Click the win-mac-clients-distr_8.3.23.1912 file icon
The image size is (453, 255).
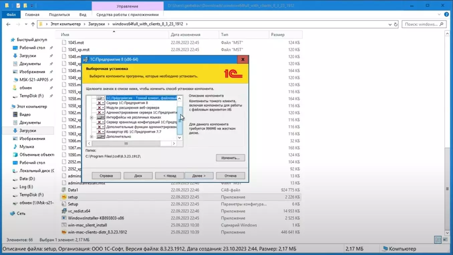[64, 232]
